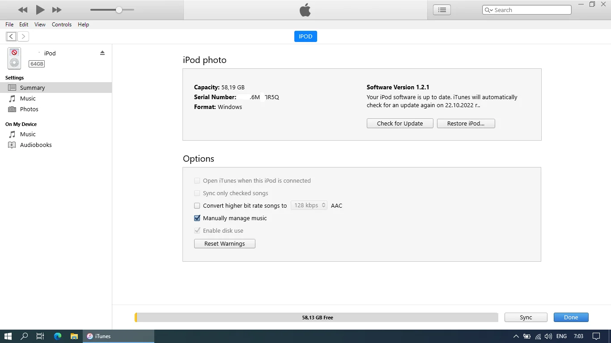This screenshot has height=343, width=611.
Task: Click Check for Update button
Action: (x=400, y=123)
